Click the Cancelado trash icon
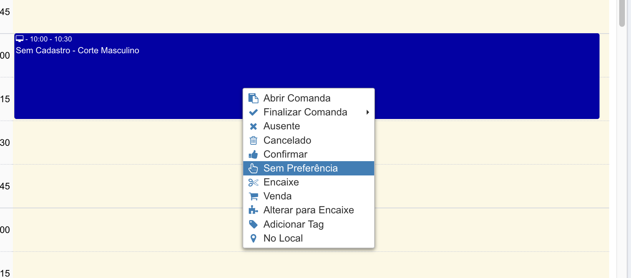Viewport: 631px width, 278px height. (253, 140)
